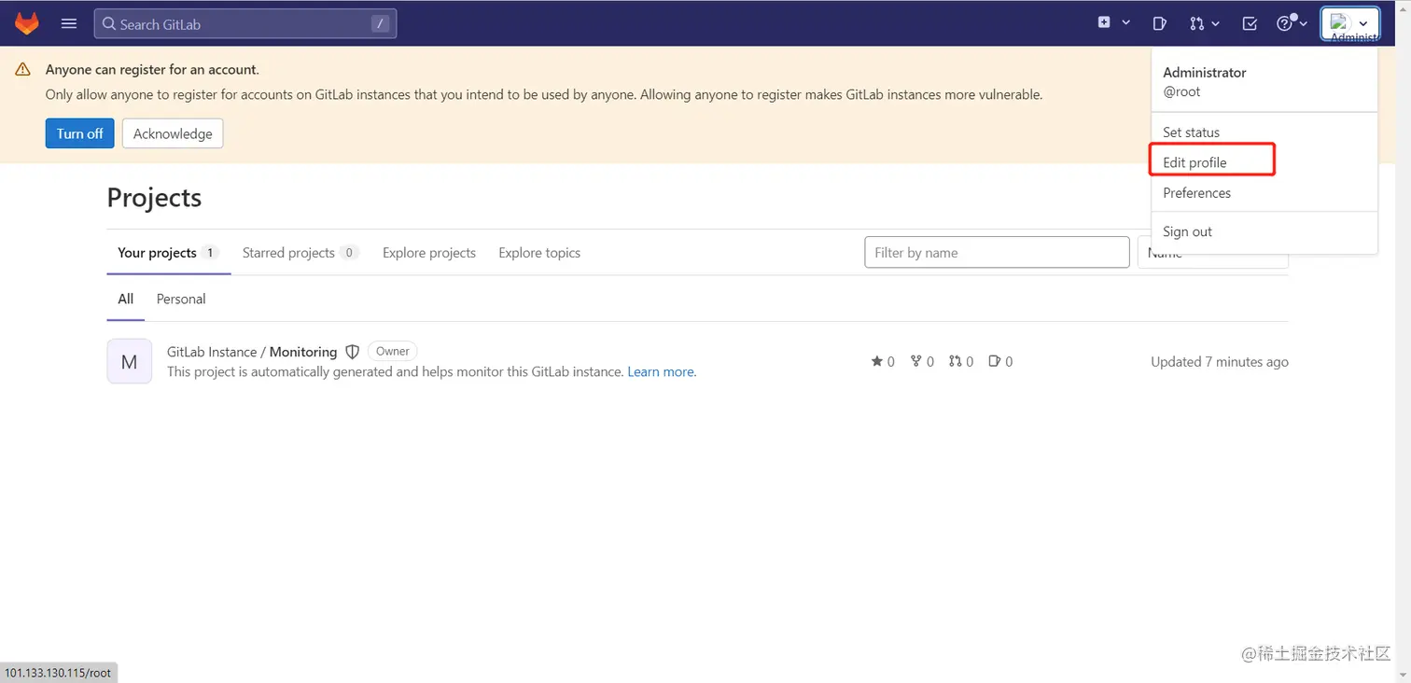
Task: Click the Turn off button
Action: tap(80, 133)
